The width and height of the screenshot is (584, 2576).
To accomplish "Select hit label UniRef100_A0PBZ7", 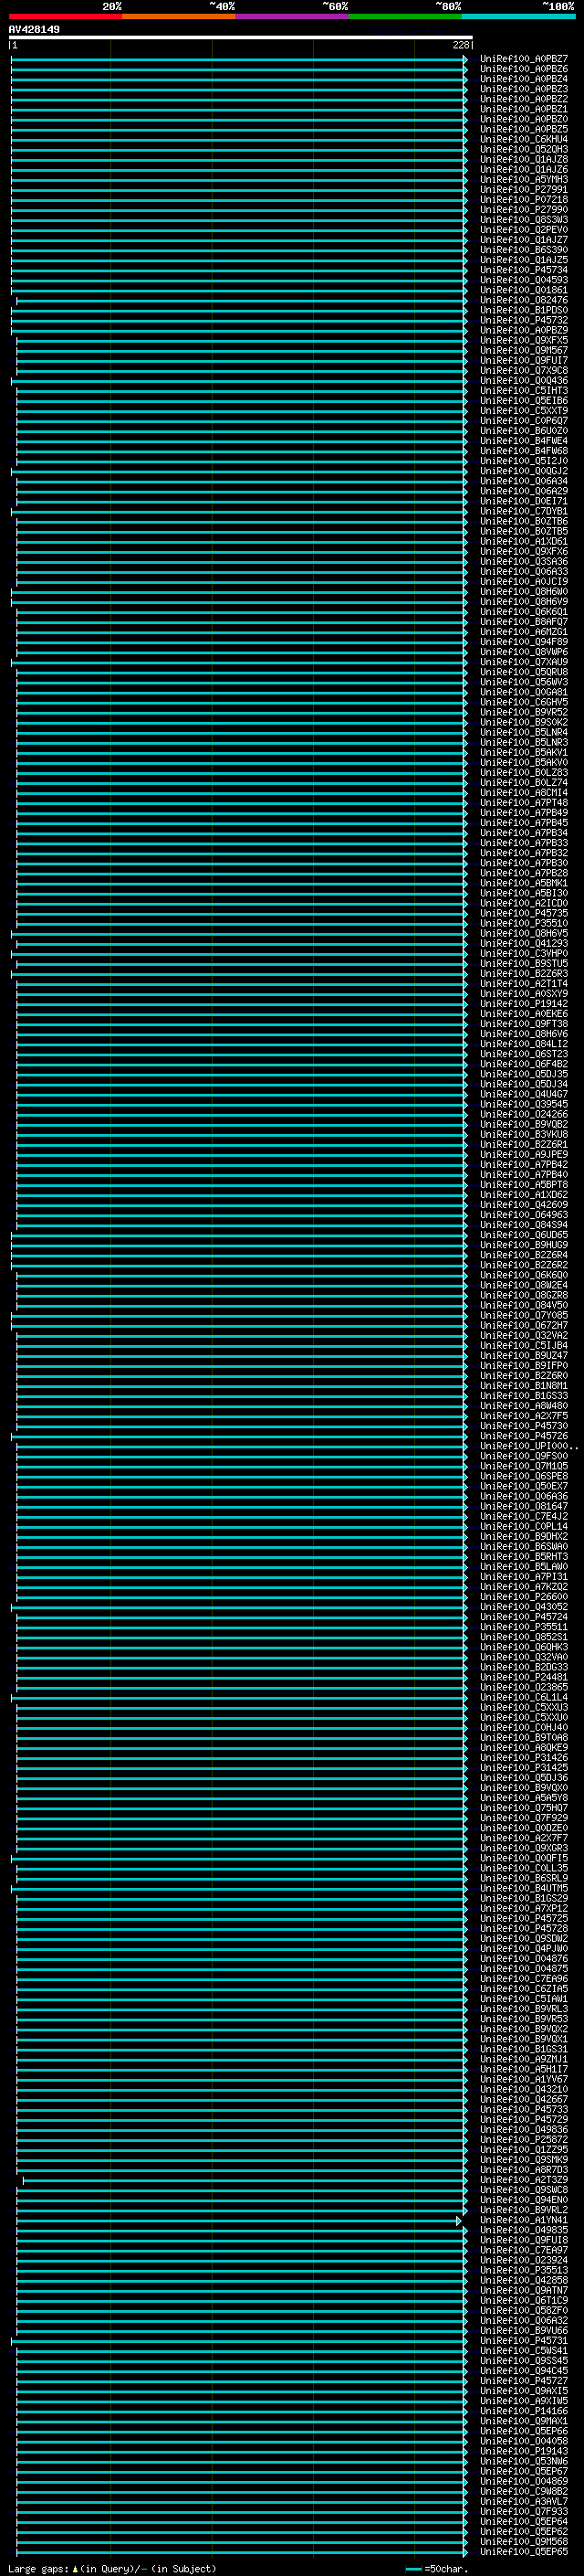I will tap(524, 59).
